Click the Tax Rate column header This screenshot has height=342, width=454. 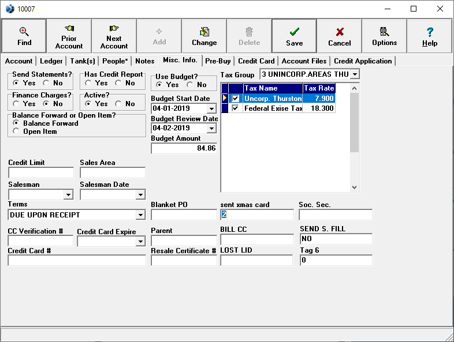319,88
